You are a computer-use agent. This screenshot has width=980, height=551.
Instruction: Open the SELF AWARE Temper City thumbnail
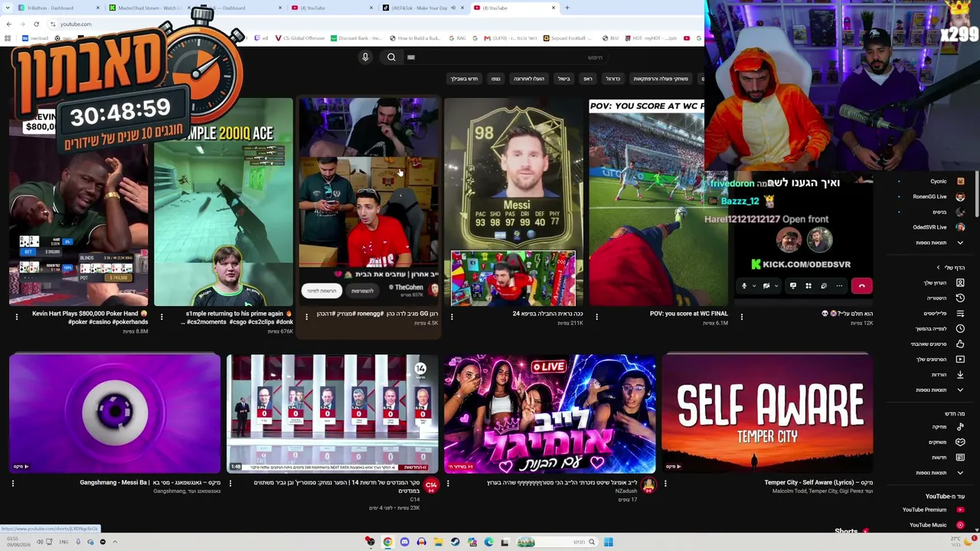[767, 413]
